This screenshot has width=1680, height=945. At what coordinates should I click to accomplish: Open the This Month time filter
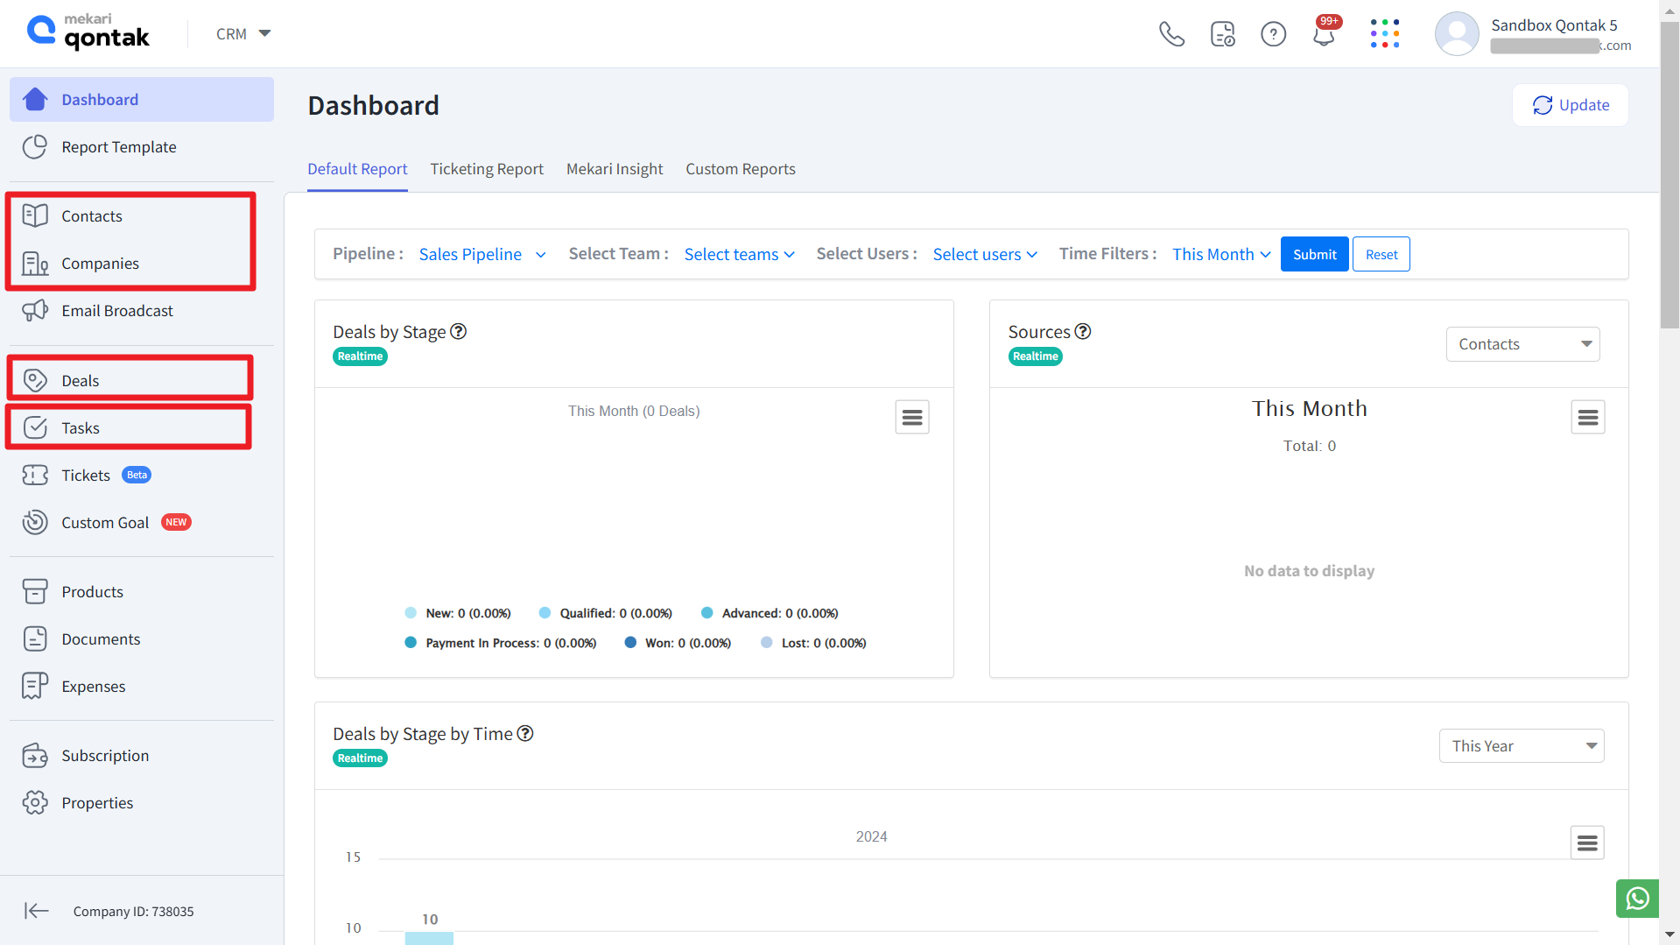click(1221, 254)
